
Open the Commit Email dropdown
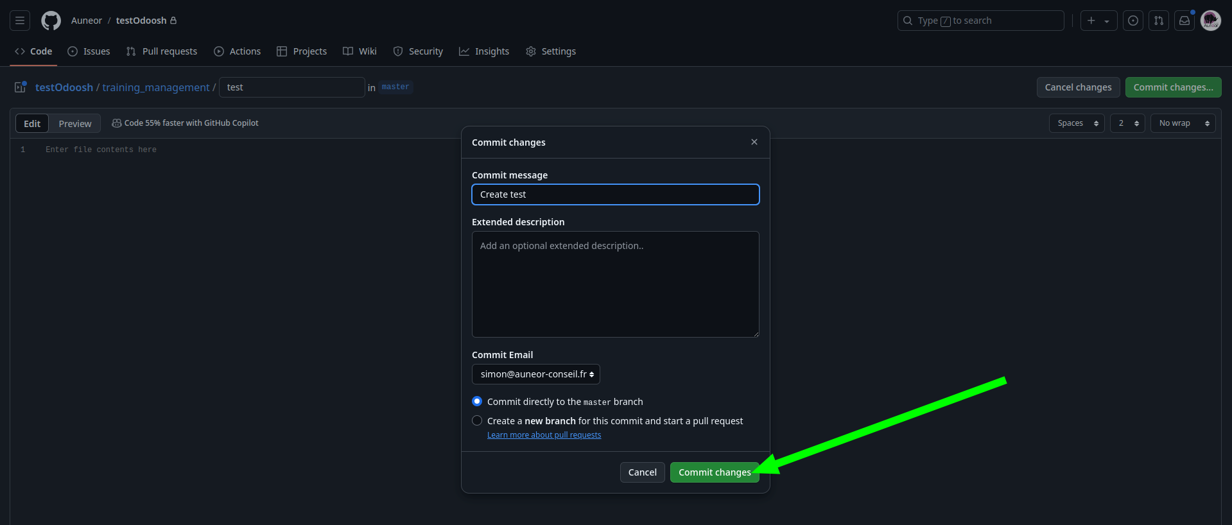click(x=535, y=374)
